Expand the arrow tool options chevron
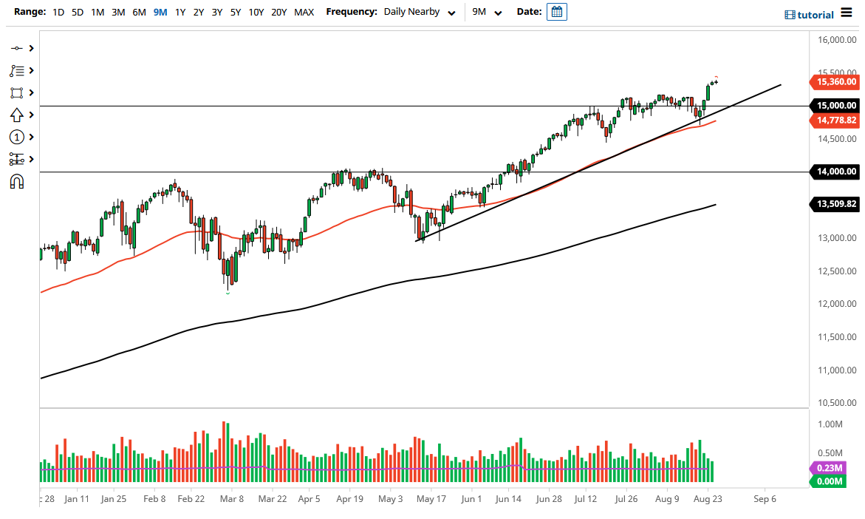Viewport: 865px width, 519px height. click(30, 115)
